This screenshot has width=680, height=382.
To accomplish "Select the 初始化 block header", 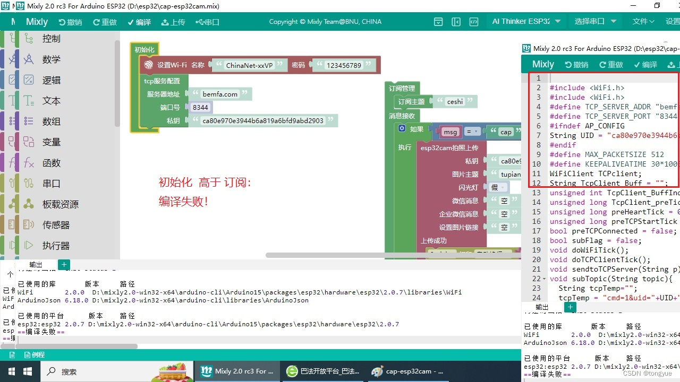I will [144, 50].
